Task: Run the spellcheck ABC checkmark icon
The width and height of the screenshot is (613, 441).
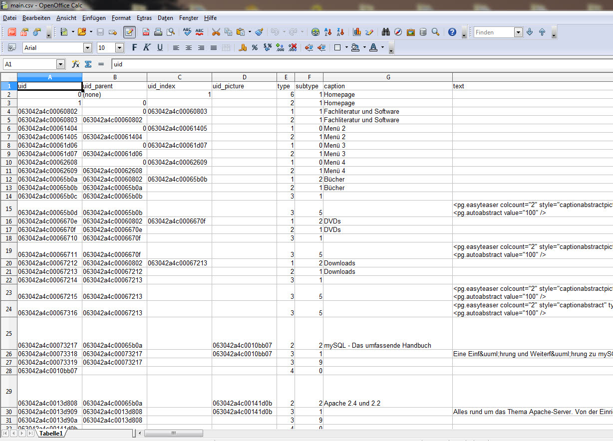Action: point(187,32)
